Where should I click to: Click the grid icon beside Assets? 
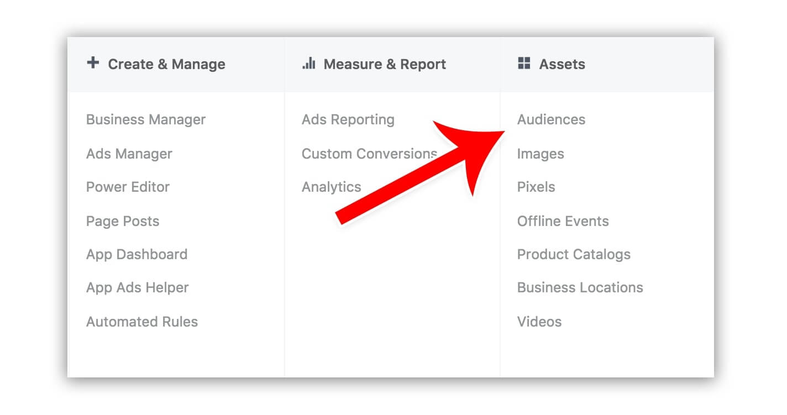click(x=524, y=64)
